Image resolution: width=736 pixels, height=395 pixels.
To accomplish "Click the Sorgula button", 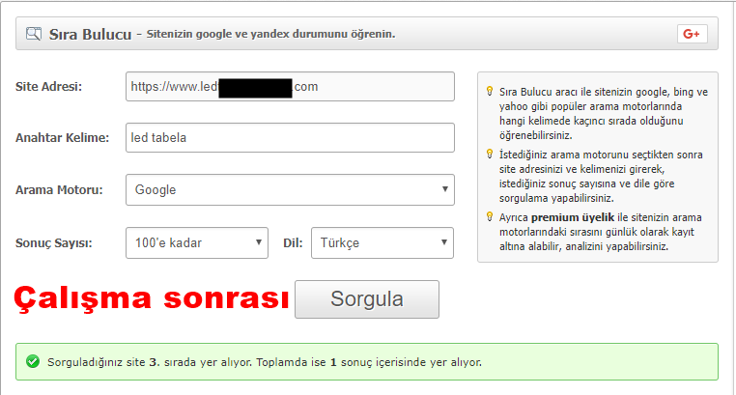I will pos(367,299).
